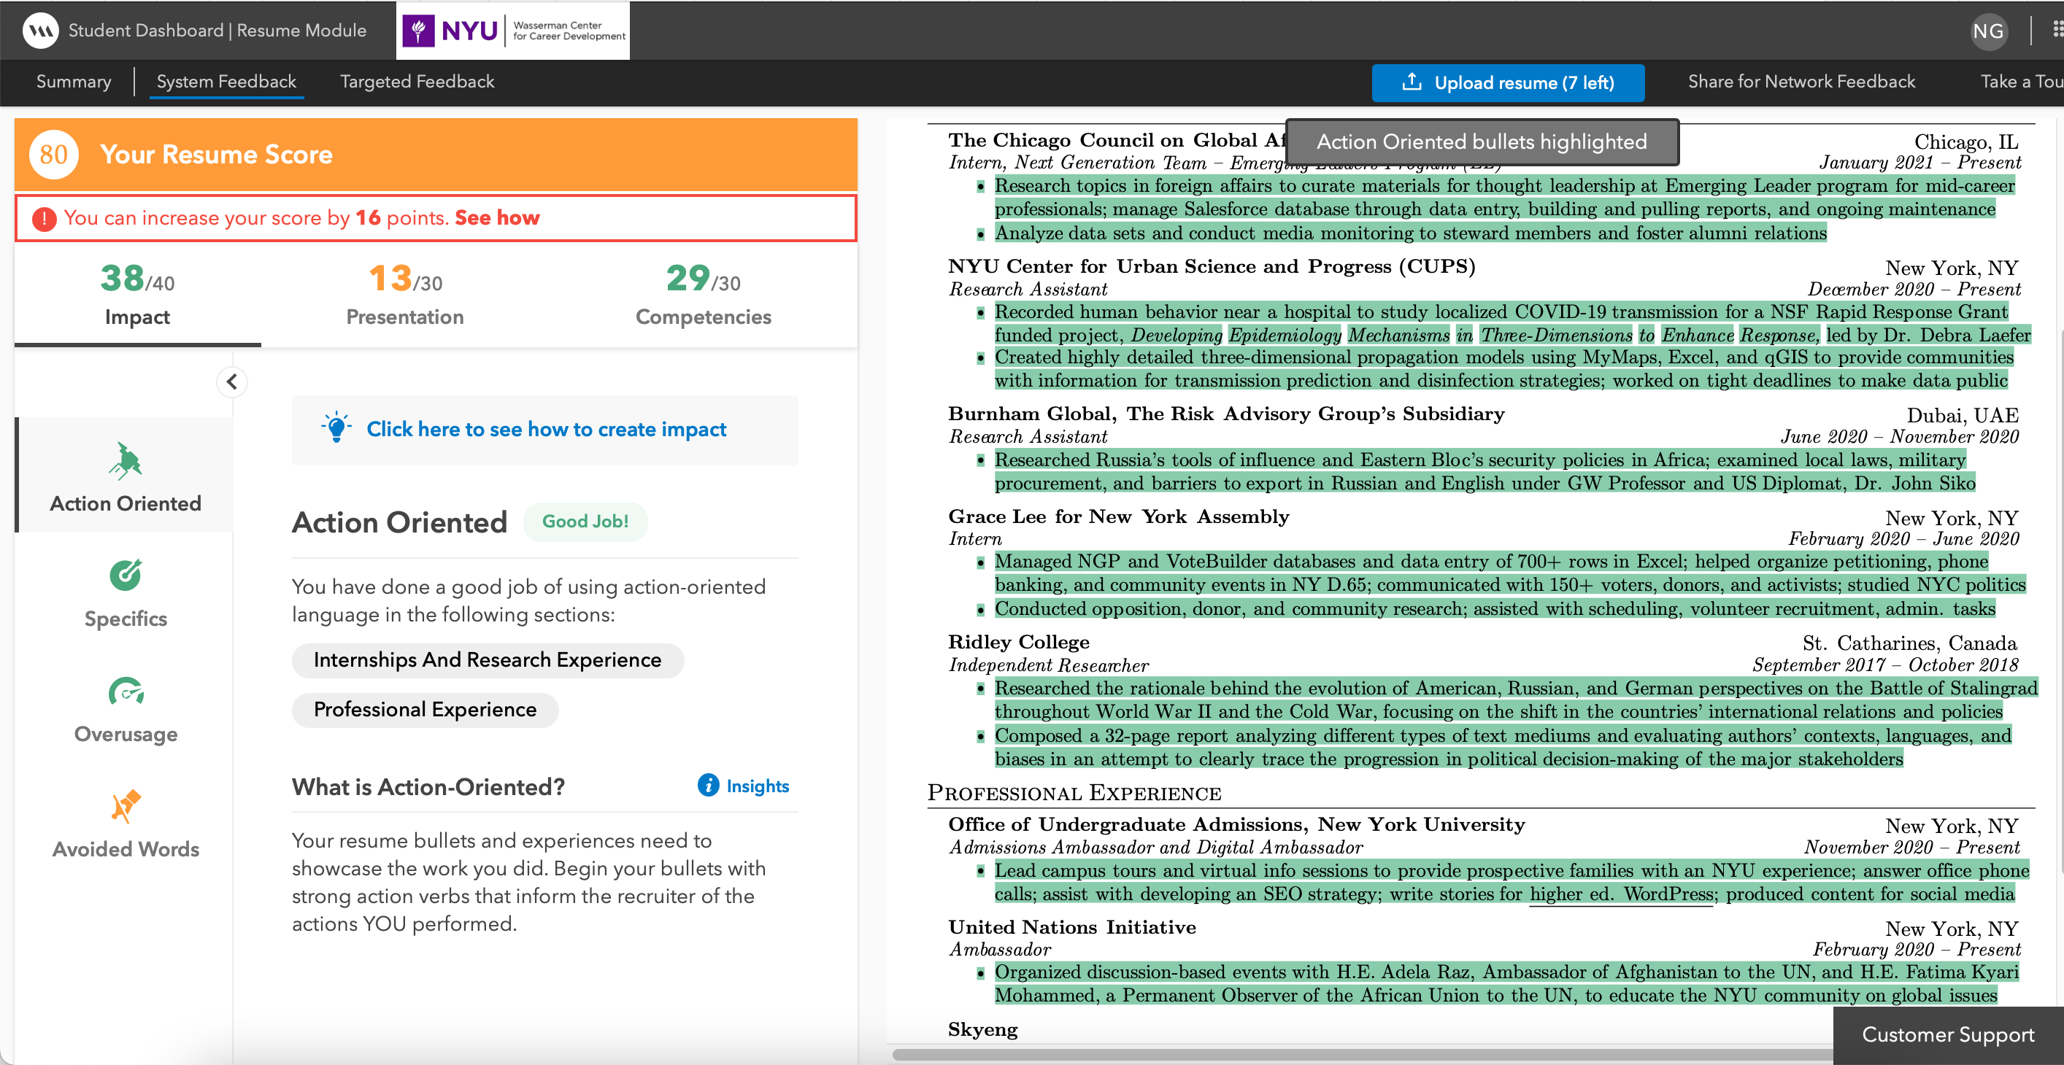Open the Specifics target icon
Image resolution: width=2064 pixels, height=1065 pixels.
coord(125,575)
